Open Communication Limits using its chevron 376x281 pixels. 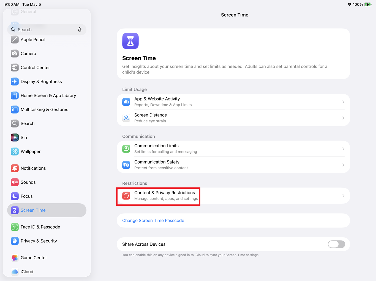pos(343,149)
